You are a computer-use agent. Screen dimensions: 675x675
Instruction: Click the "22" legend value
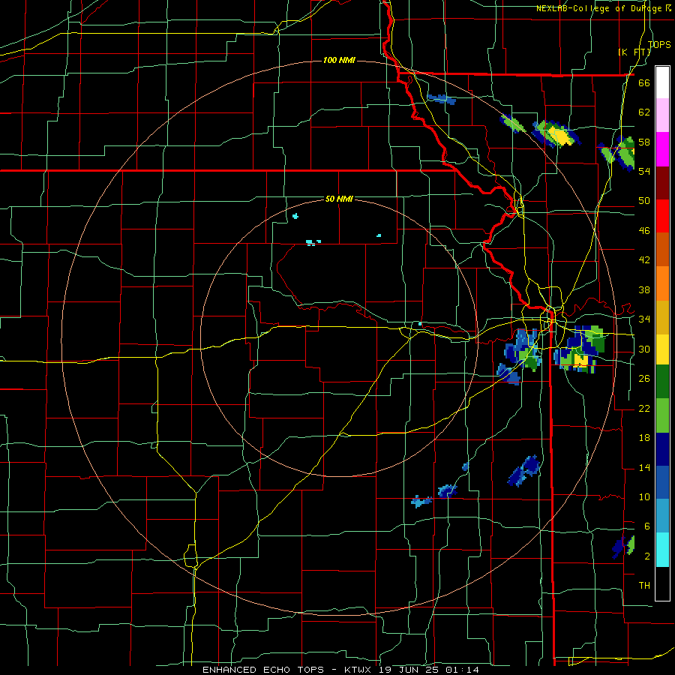[x=644, y=408]
